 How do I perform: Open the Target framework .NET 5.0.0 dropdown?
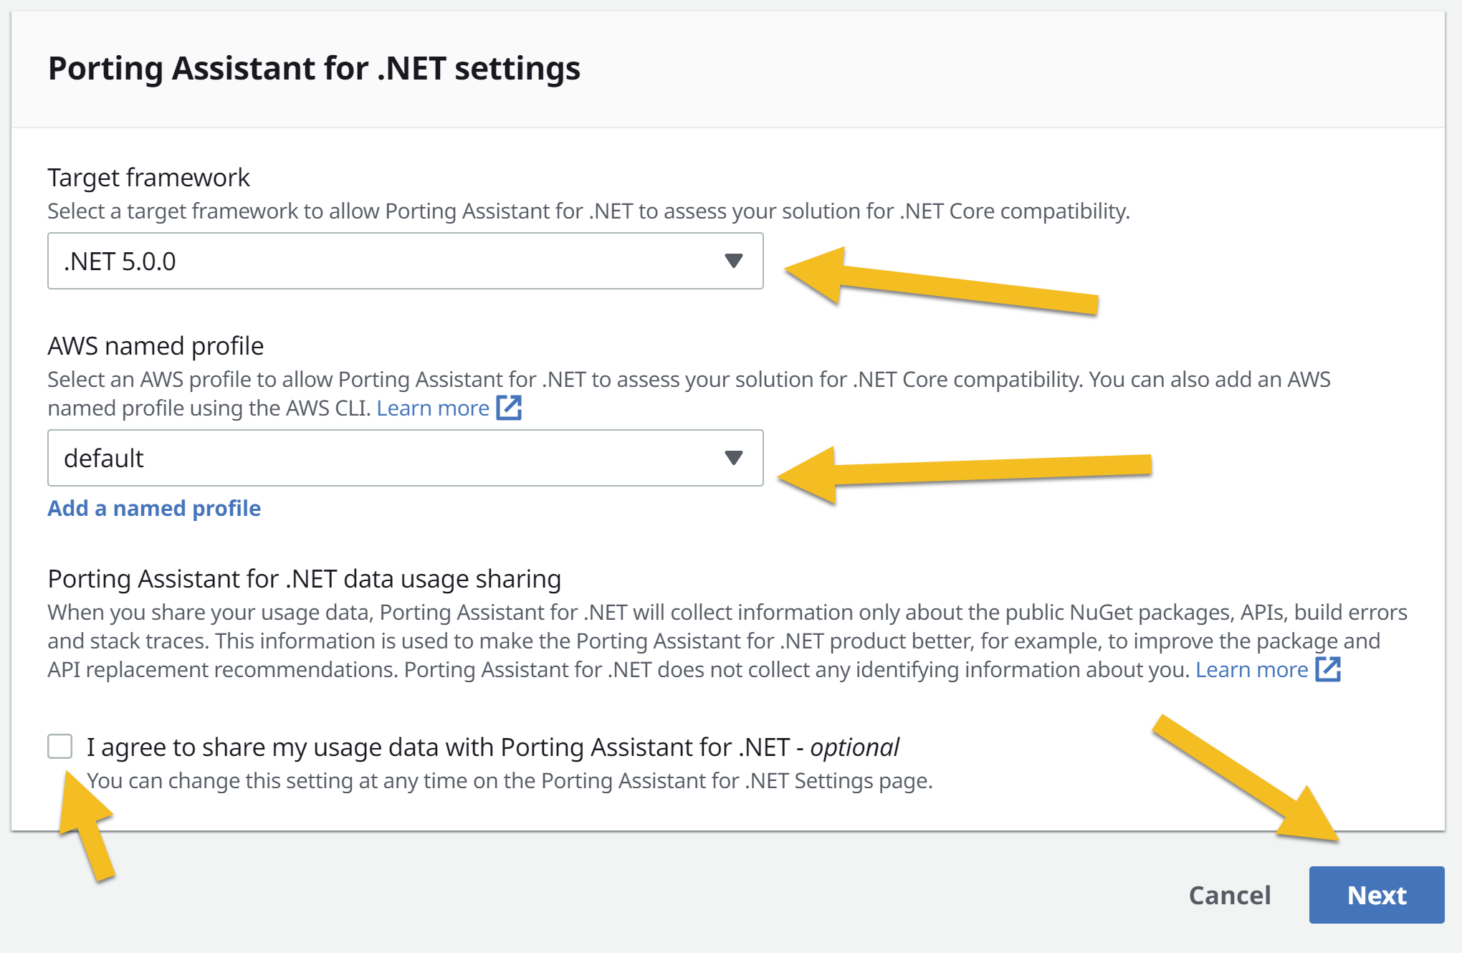click(x=405, y=261)
